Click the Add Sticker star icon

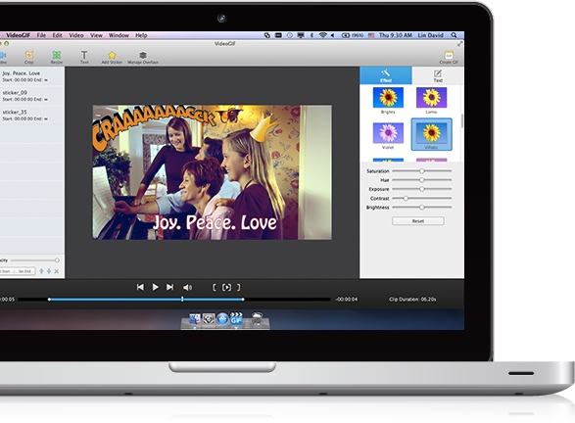coord(112,57)
